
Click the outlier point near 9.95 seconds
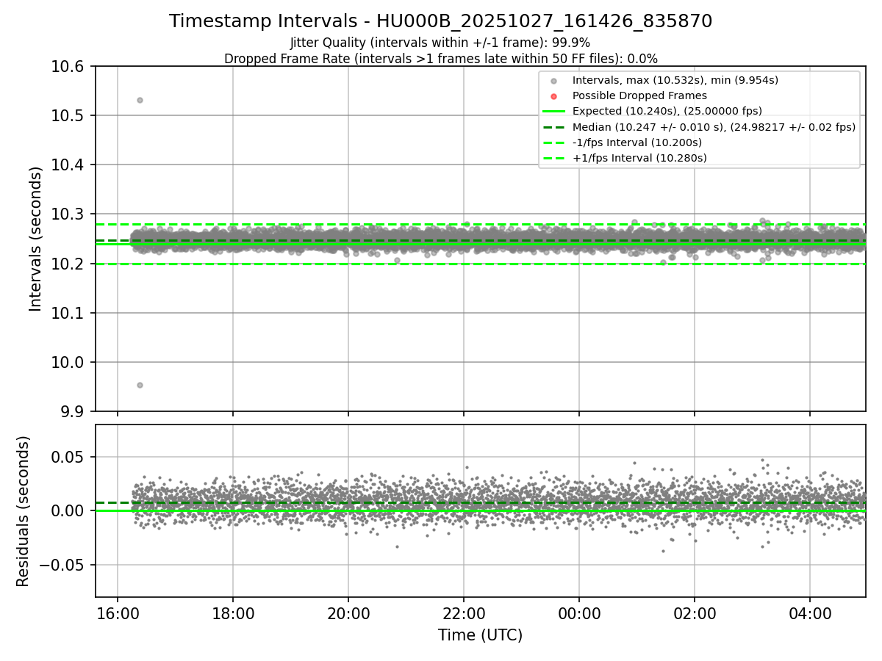click(140, 385)
